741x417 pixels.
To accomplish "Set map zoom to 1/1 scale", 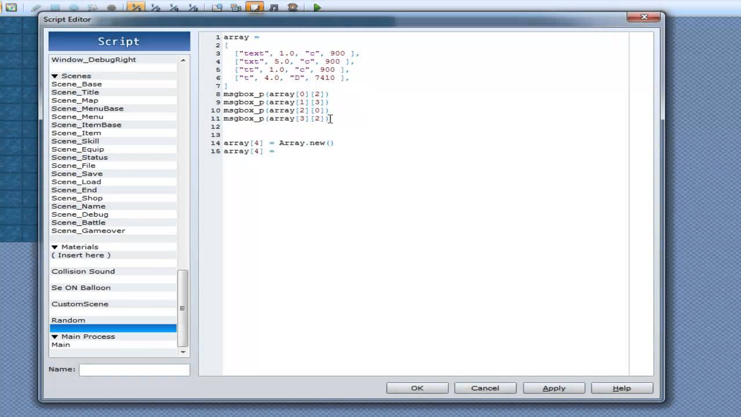I will 136,8.
